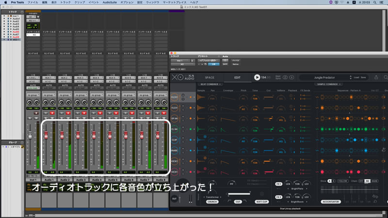Toggle record enable on Audio 1 track
The width and height of the screenshot is (388, 218).
pyautogui.click(x=52, y=113)
